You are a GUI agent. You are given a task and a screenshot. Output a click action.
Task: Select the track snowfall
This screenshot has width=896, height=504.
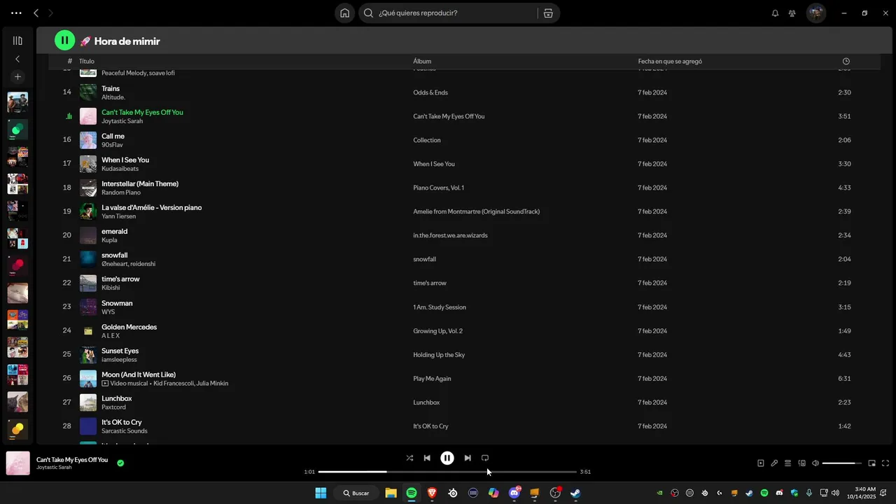tap(114, 255)
